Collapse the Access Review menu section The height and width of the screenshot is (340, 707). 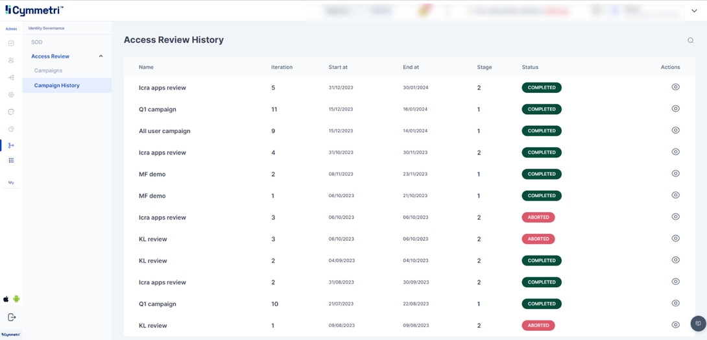(101, 56)
